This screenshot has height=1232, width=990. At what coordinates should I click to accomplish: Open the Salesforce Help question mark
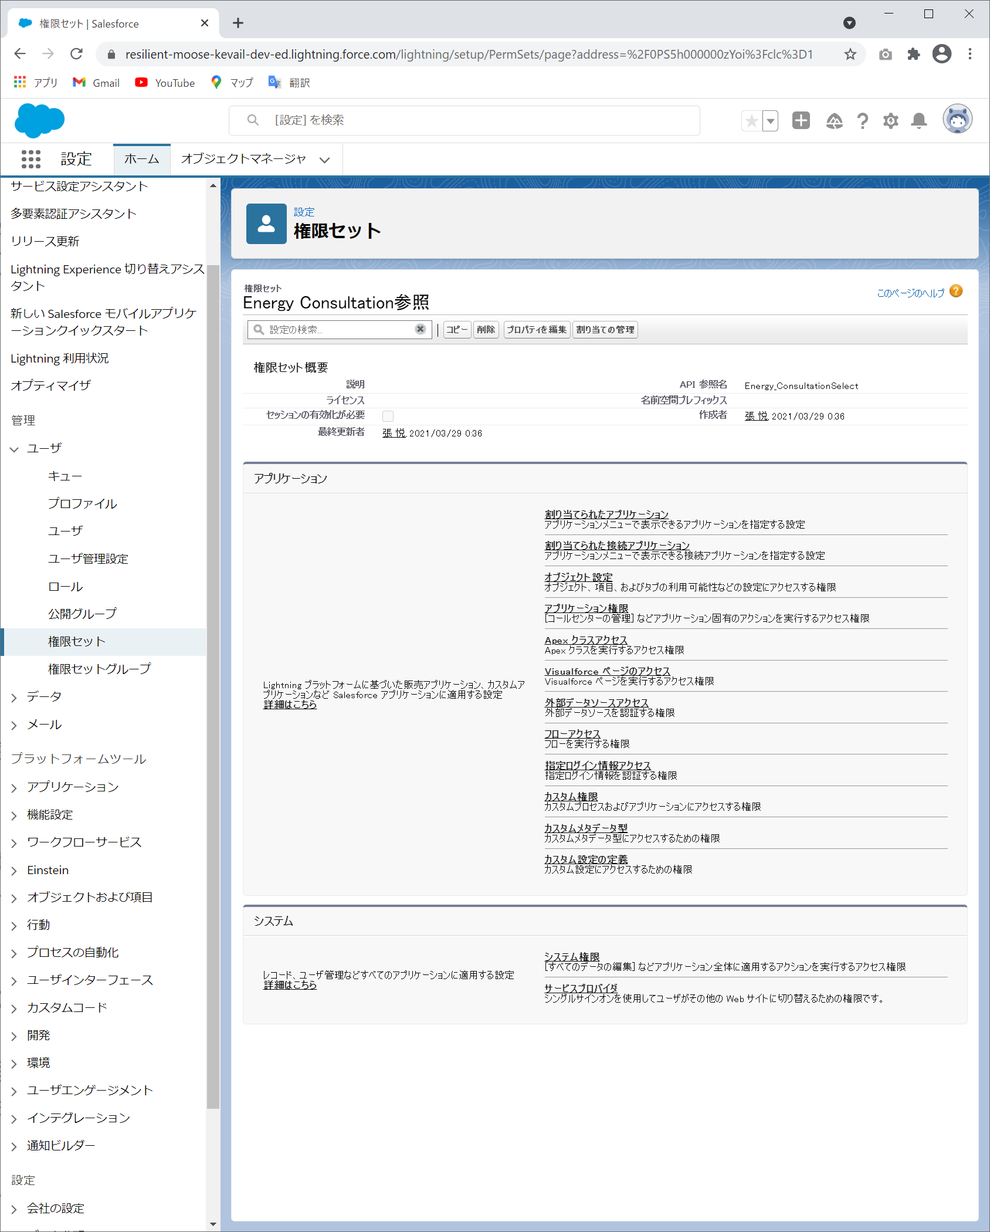tap(862, 121)
